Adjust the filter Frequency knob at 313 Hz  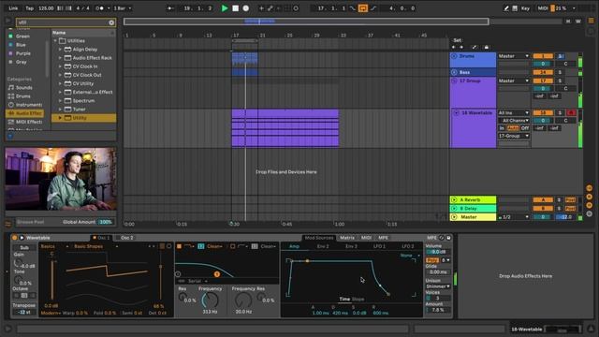pyautogui.click(x=210, y=300)
